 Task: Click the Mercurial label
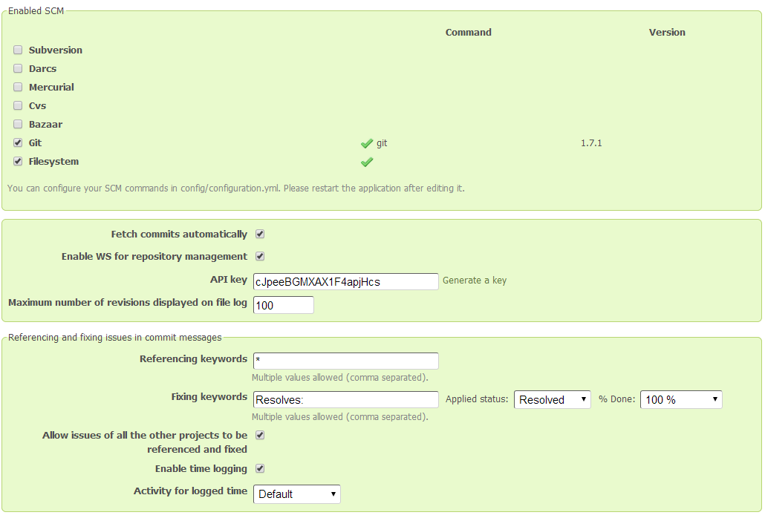point(51,88)
